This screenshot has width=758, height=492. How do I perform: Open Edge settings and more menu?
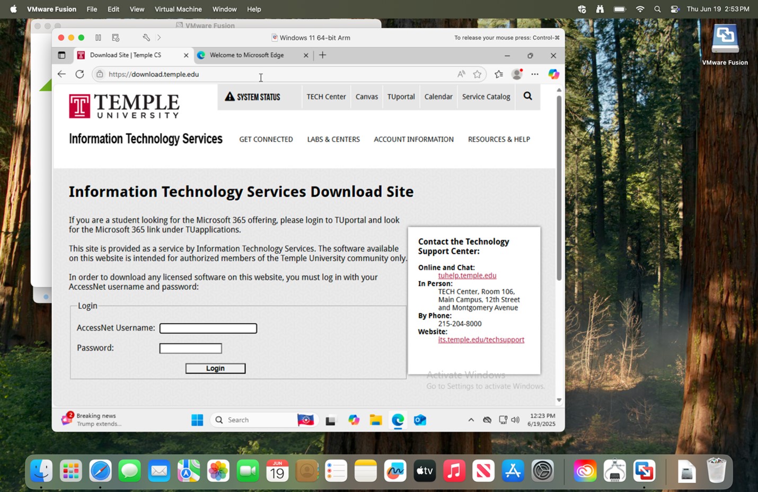pyautogui.click(x=535, y=74)
